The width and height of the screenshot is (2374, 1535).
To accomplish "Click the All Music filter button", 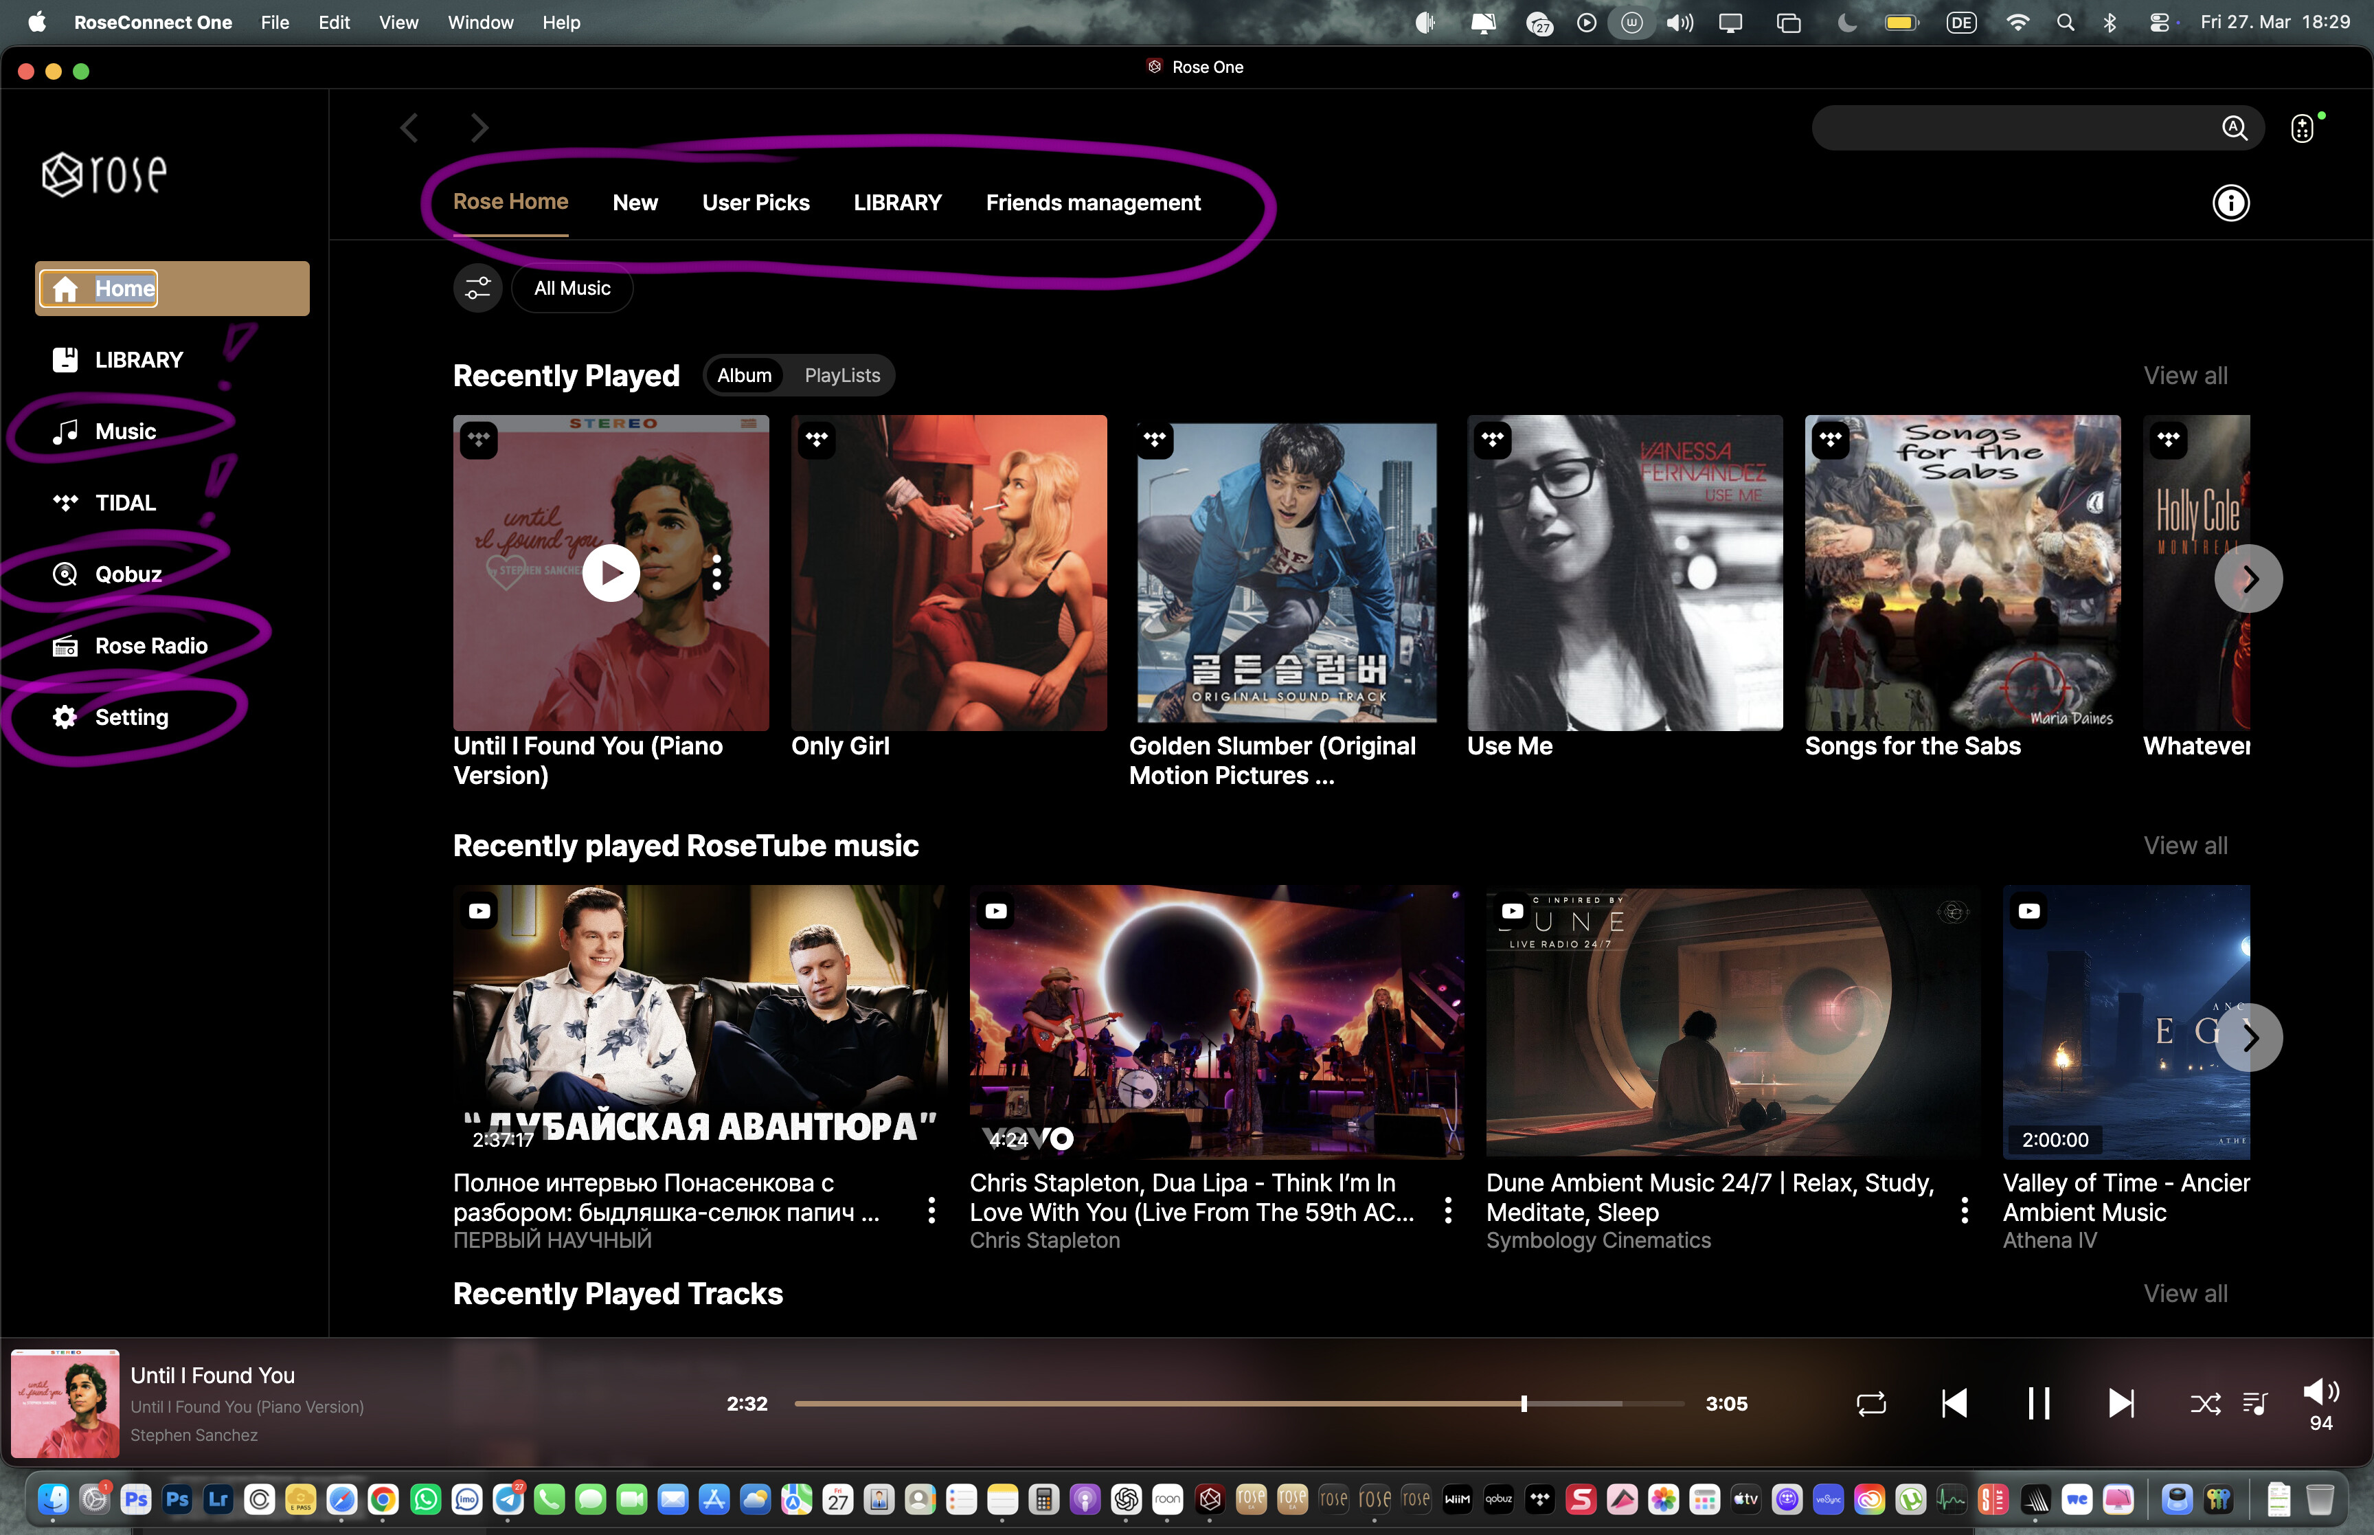I will click(x=572, y=288).
